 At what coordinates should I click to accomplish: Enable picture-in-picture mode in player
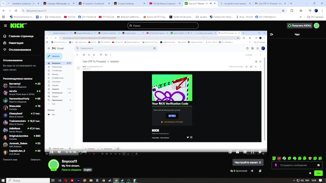point(230,152)
